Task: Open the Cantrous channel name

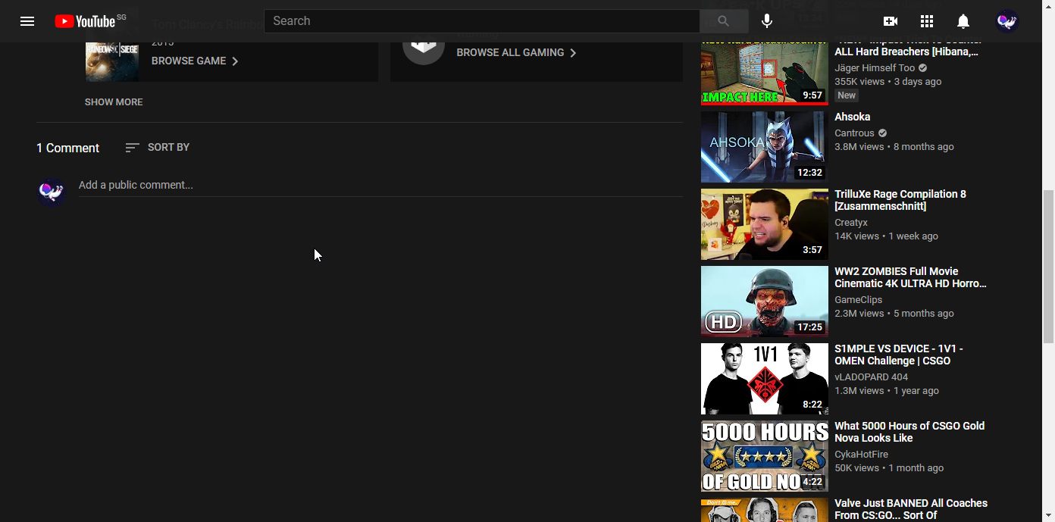Action: pyautogui.click(x=854, y=133)
